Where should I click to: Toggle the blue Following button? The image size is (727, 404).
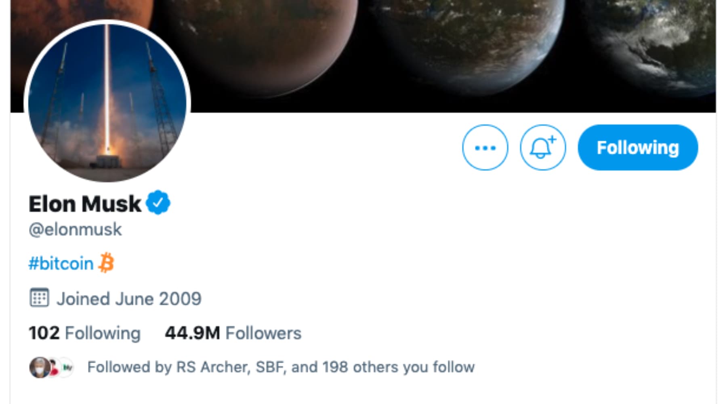637,147
